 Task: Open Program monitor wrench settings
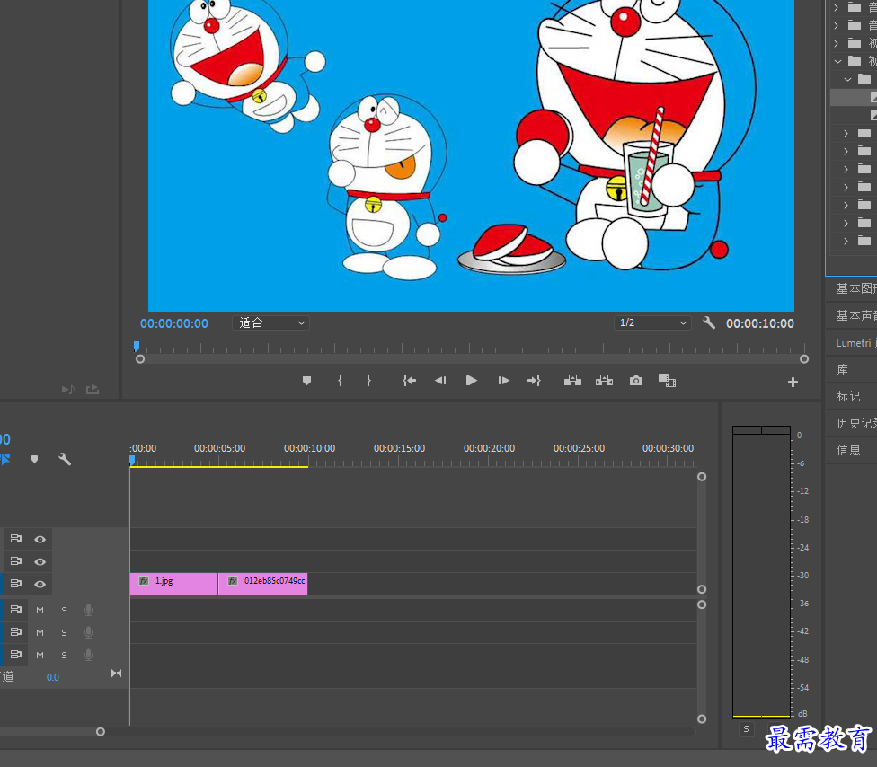point(709,322)
